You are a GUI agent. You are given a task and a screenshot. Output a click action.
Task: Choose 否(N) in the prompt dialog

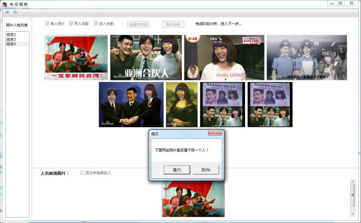click(206, 170)
